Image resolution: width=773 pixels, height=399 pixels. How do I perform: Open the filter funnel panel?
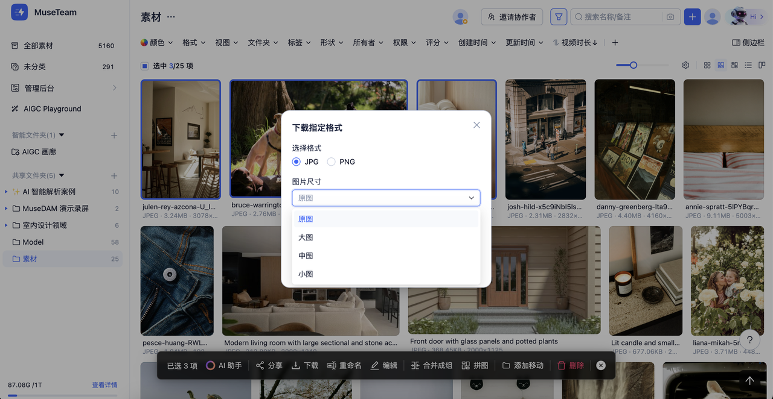(x=558, y=16)
